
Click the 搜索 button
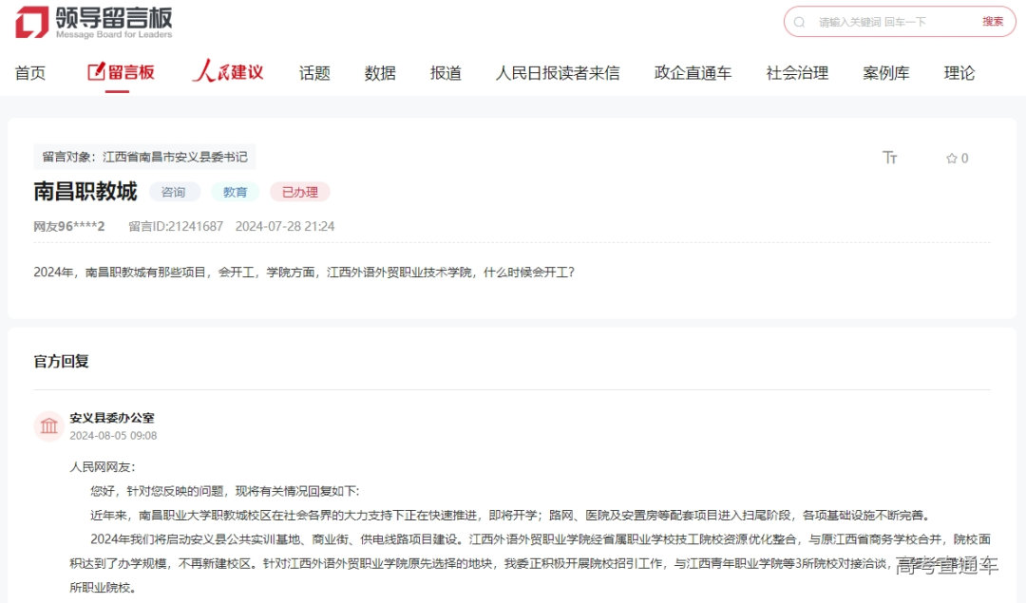coord(992,21)
